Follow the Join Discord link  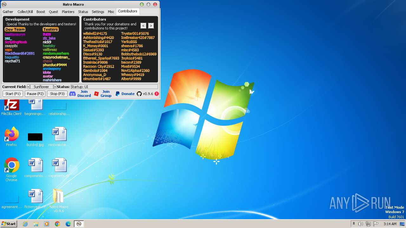(x=84, y=94)
